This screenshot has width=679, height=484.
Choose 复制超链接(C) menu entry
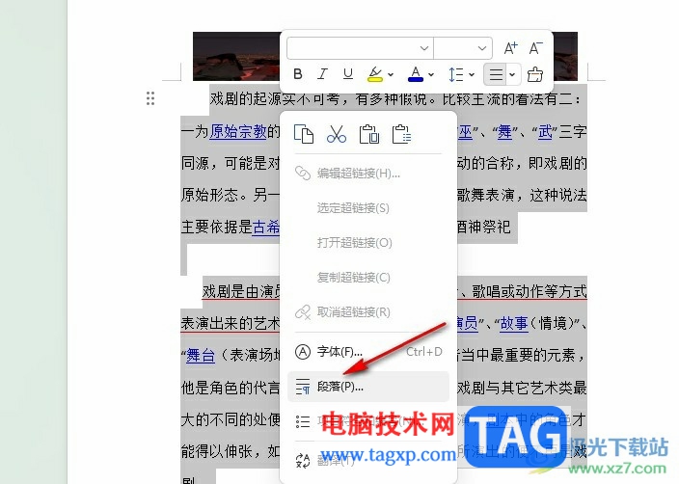368,277
